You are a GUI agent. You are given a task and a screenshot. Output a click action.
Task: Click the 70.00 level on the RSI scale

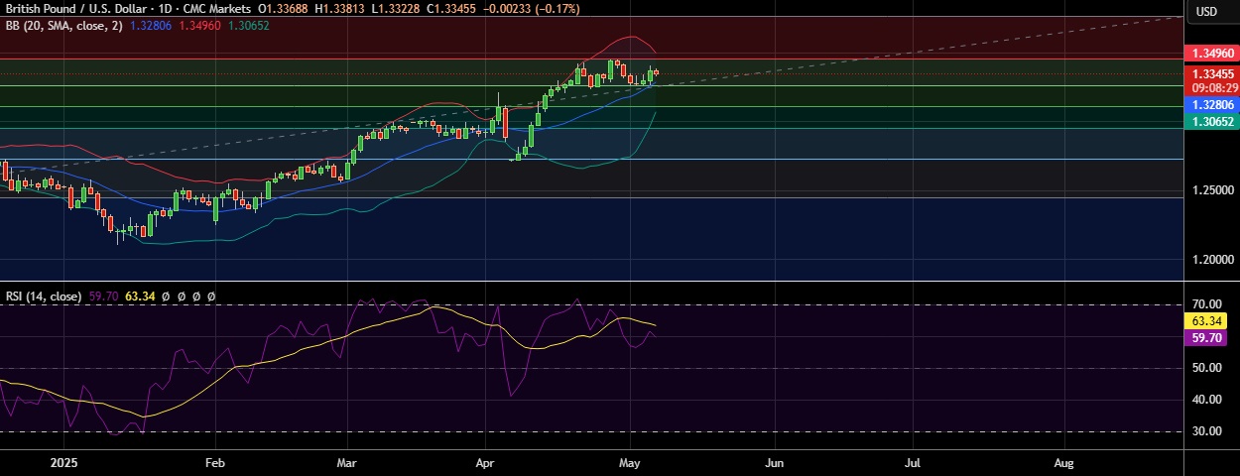[x=1205, y=305]
